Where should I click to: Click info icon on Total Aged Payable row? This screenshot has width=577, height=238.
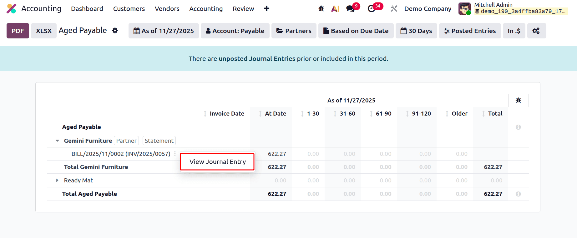pos(518,194)
